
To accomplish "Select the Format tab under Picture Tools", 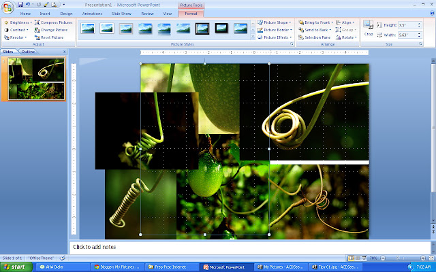I will pos(191,14).
